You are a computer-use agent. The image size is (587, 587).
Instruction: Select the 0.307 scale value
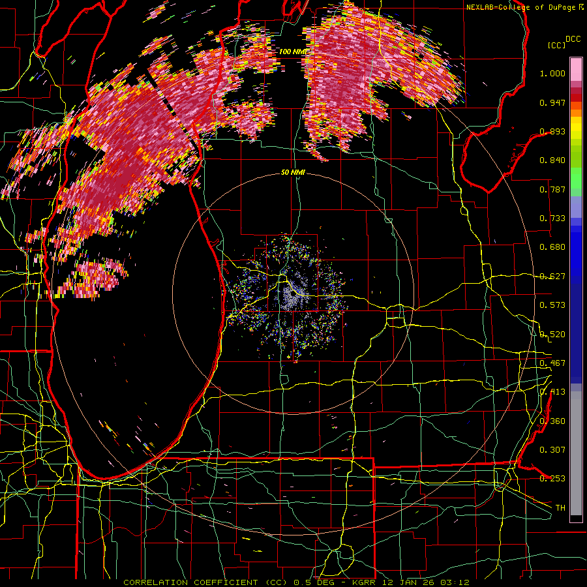(x=552, y=450)
